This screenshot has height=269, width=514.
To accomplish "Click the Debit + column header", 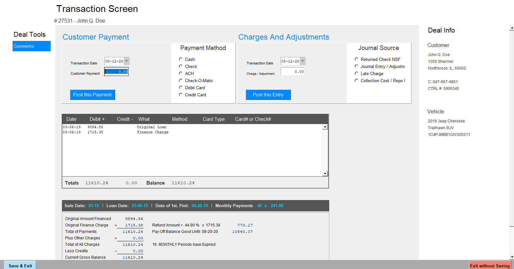I will tap(97, 119).
